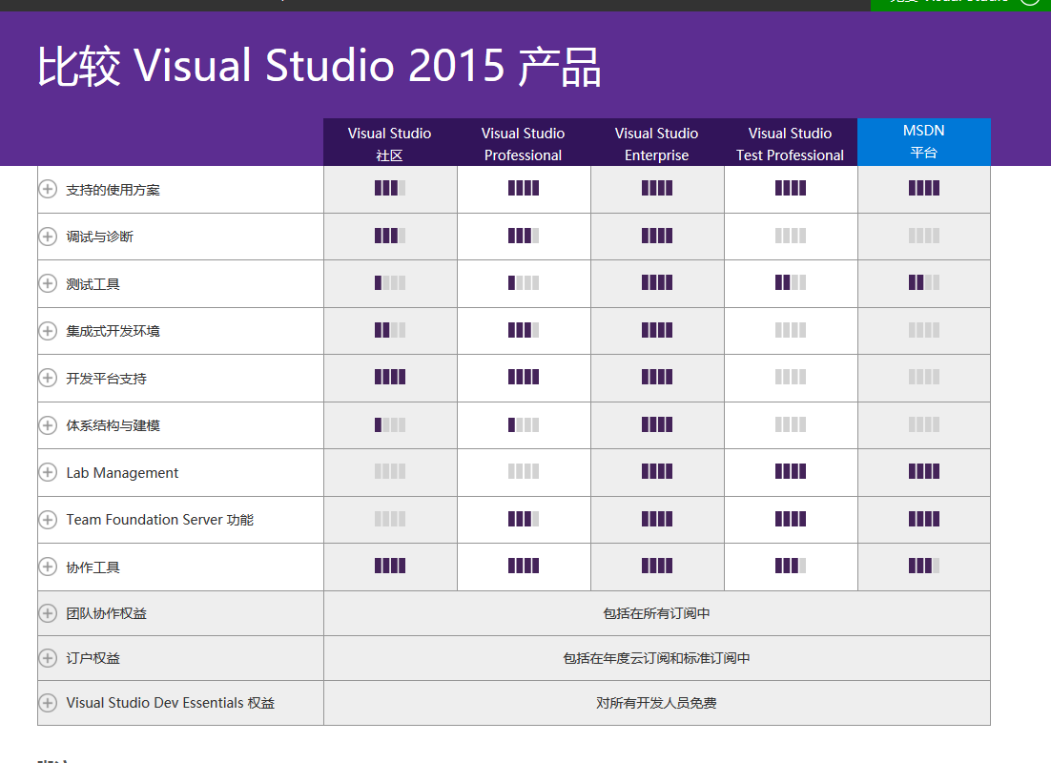Expand the Visual Studio Dev Essentials 权益 row
This screenshot has height=763, width=1051.
(48, 703)
